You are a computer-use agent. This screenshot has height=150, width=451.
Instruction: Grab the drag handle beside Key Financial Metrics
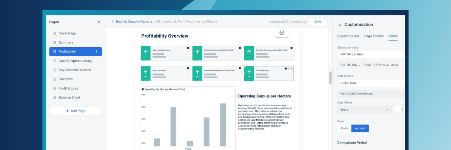(x=54, y=70)
